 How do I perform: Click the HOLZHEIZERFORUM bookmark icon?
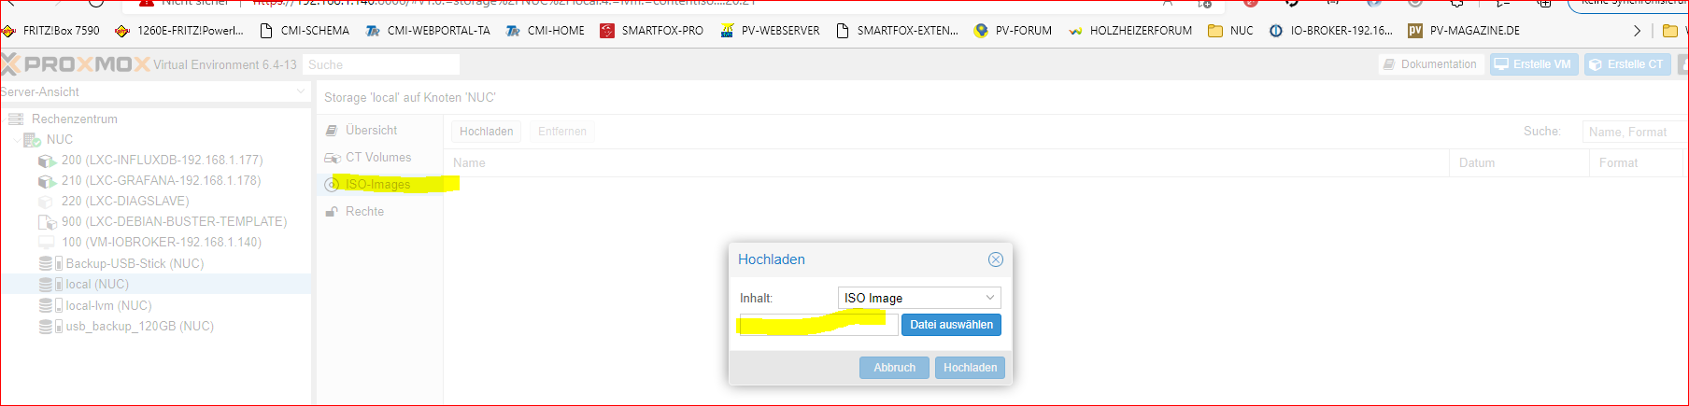(1075, 31)
